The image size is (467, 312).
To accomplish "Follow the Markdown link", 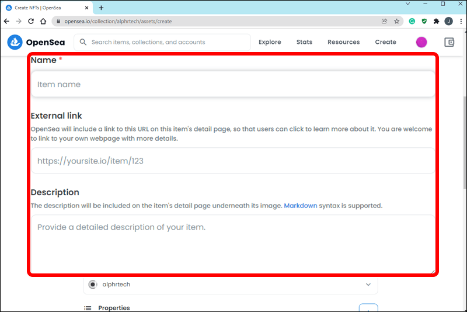I will 301,206.
